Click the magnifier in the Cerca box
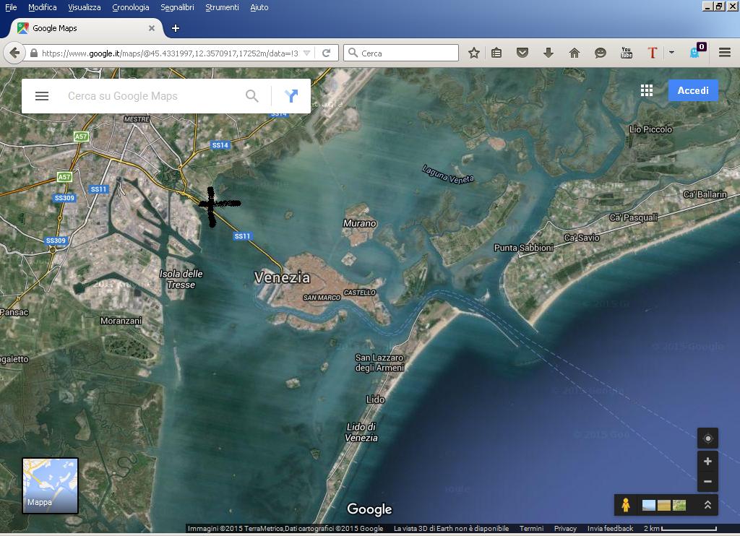740x536 pixels. [353, 53]
